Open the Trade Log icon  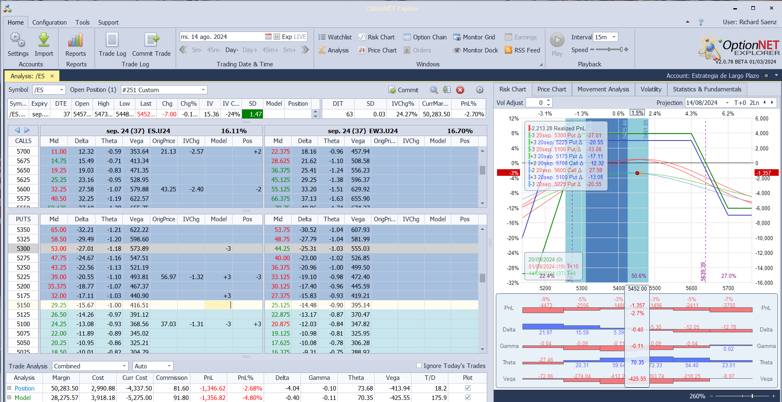pos(112,40)
